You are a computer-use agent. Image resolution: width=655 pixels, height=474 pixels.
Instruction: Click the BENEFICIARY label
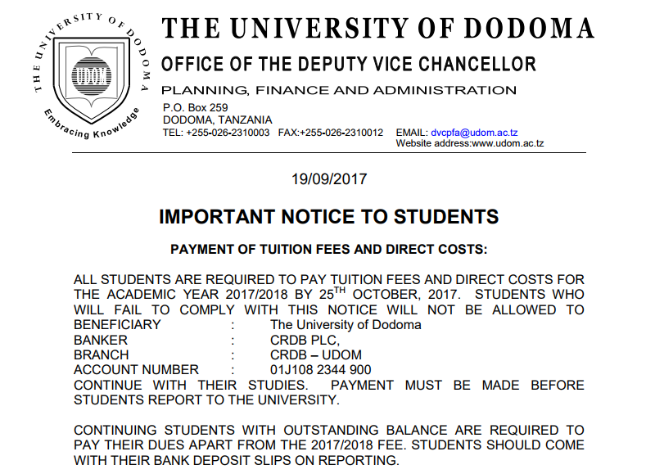pyautogui.click(x=117, y=325)
